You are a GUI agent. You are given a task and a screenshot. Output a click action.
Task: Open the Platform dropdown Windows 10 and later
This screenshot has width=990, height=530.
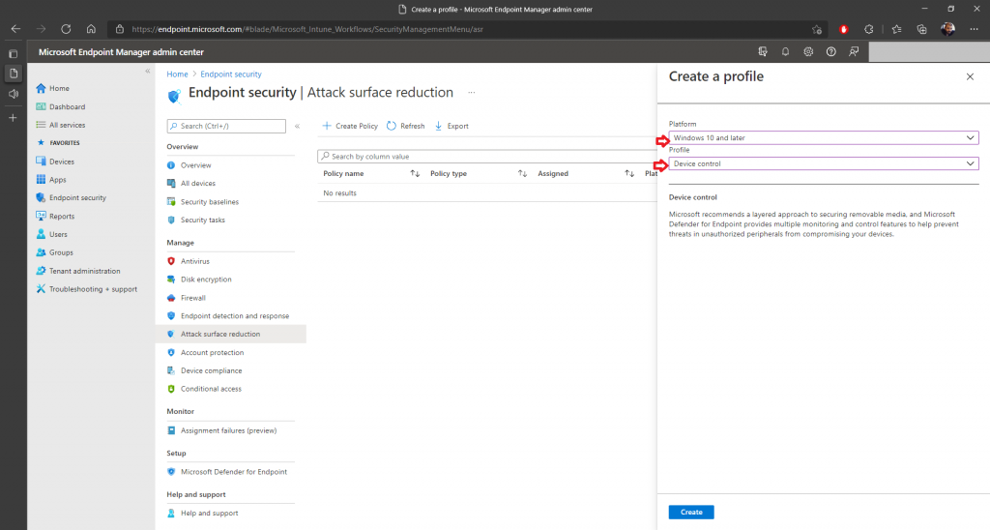tap(824, 137)
